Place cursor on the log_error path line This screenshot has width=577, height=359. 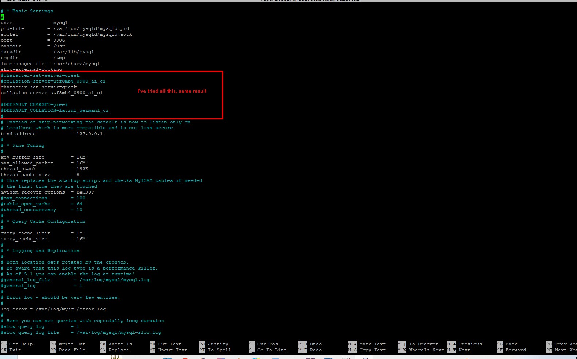coord(53,309)
